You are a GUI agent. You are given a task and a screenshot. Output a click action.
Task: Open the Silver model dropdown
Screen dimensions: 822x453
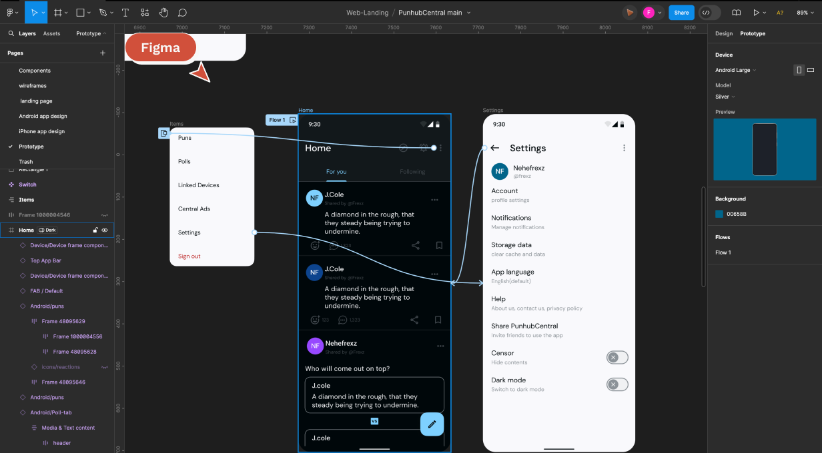click(725, 97)
